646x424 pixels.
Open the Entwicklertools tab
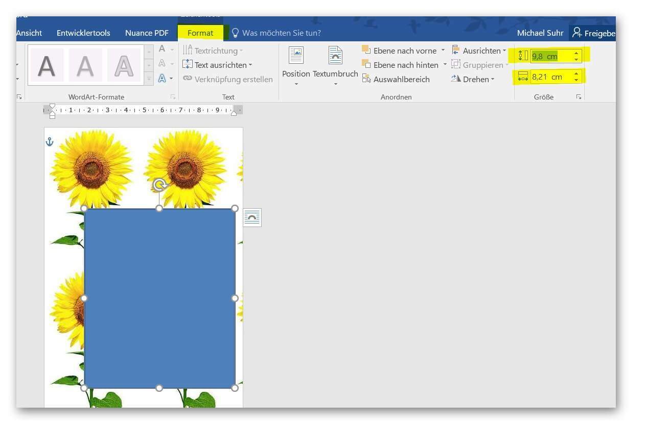pyautogui.click(x=83, y=33)
